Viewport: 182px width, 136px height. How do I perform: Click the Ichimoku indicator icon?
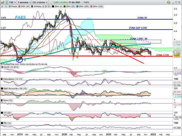32,6
